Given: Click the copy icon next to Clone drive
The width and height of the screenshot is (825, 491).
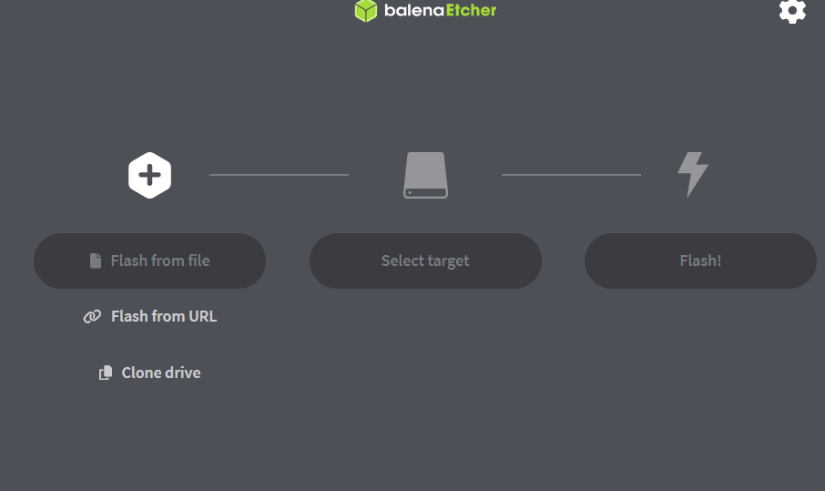Looking at the screenshot, I should [106, 373].
